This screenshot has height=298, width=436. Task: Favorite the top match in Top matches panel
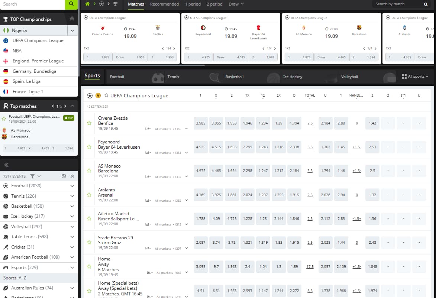pos(4,119)
